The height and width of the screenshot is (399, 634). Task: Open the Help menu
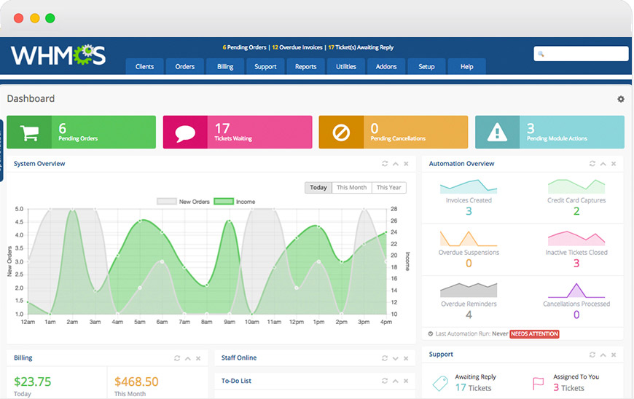tap(466, 67)
